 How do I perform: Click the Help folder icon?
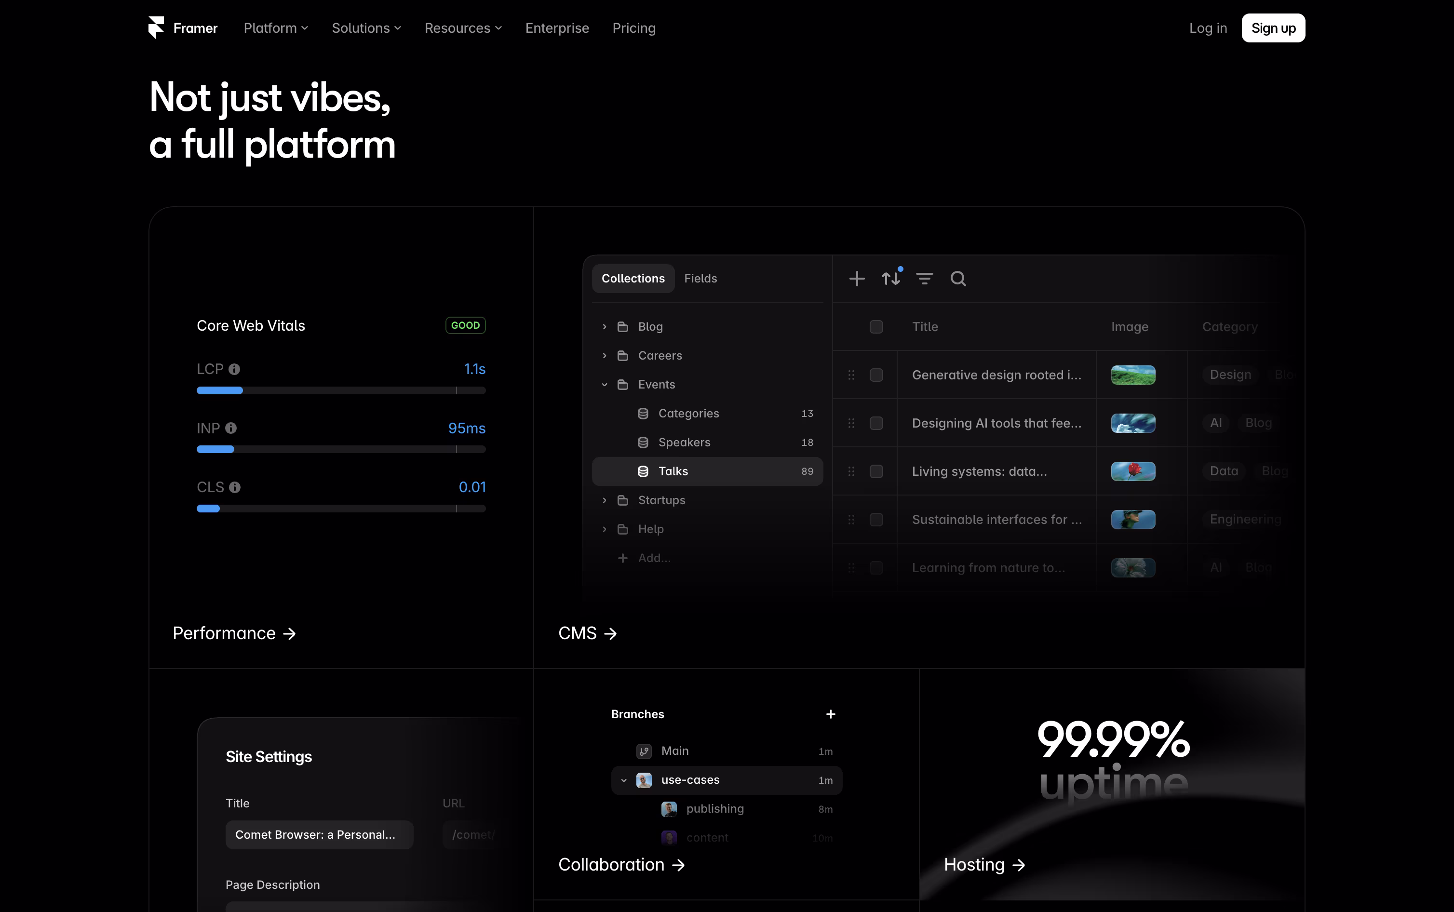[623, 529]
